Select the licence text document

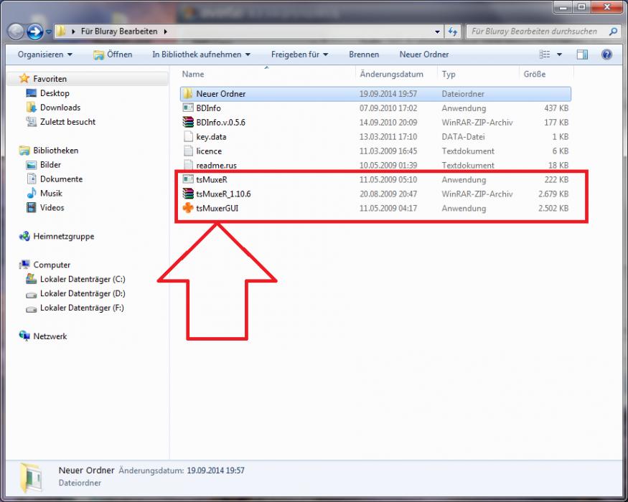pyautogui.click(x=375, y=151)
